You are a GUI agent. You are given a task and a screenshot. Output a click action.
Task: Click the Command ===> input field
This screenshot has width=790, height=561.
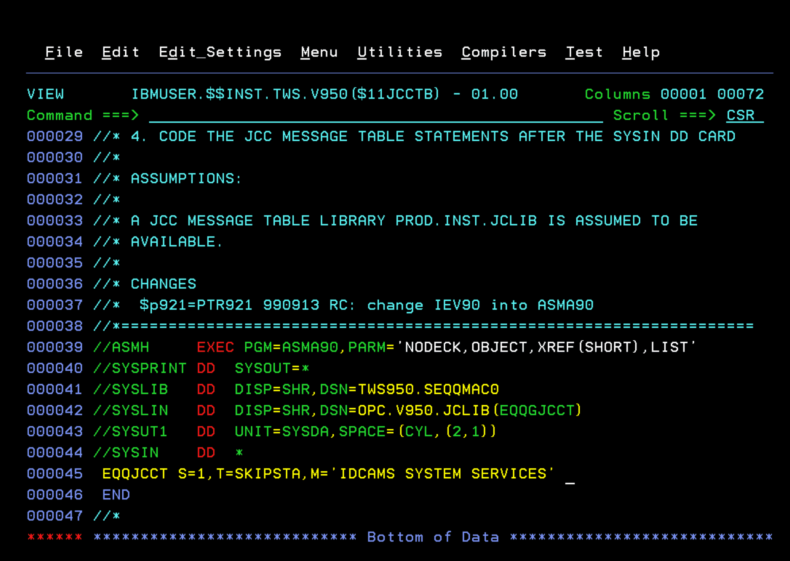pyautogui.click(x=374, y=116)
